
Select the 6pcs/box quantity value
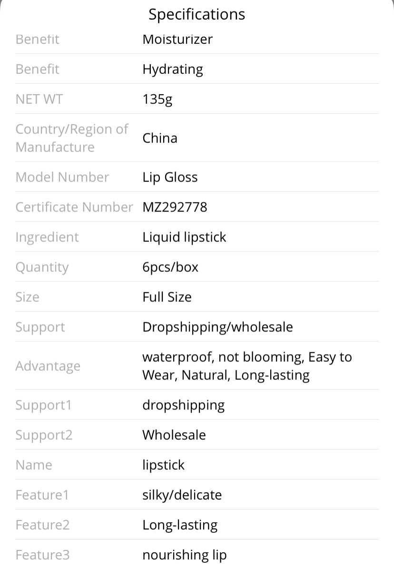pyautogui.click(x=170, y=268)
